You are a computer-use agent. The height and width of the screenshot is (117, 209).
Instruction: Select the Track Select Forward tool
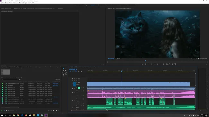click(x=66, y=68)
